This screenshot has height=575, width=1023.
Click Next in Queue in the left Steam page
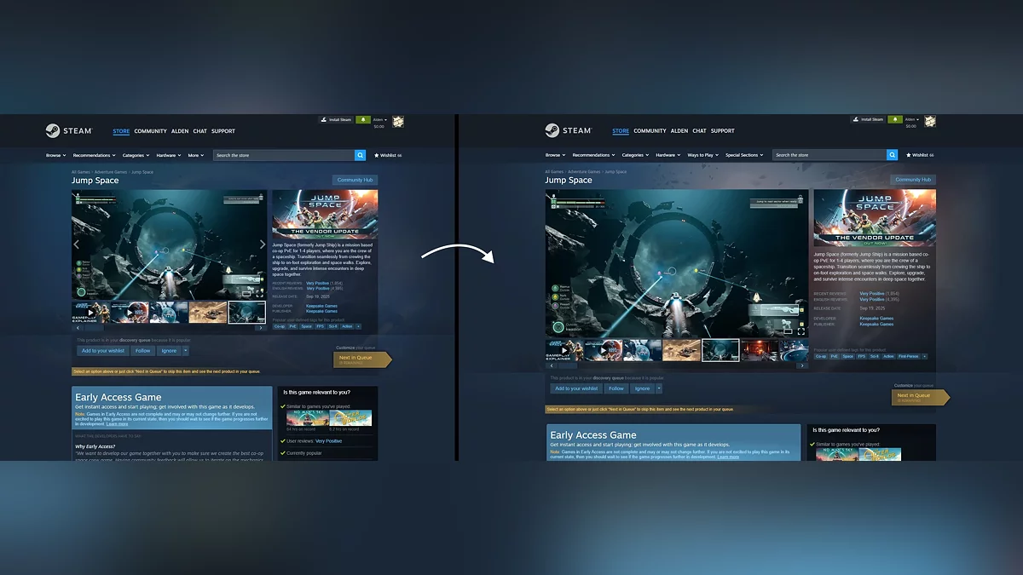click(x=362, y=359)
